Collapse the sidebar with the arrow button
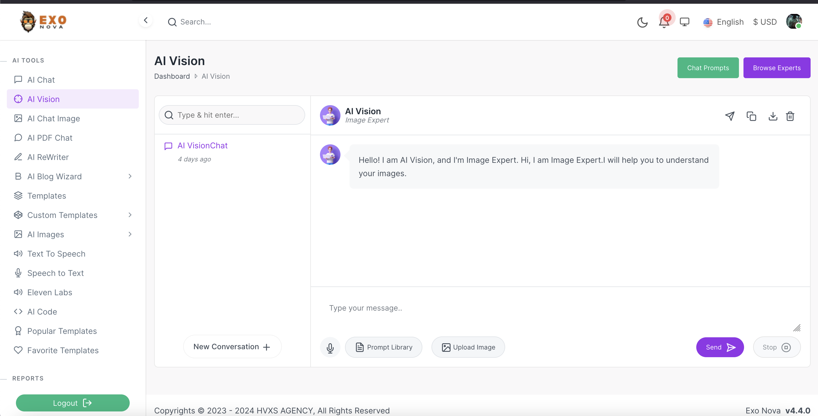This screenshot has height=416, width=818. [146, 21]
